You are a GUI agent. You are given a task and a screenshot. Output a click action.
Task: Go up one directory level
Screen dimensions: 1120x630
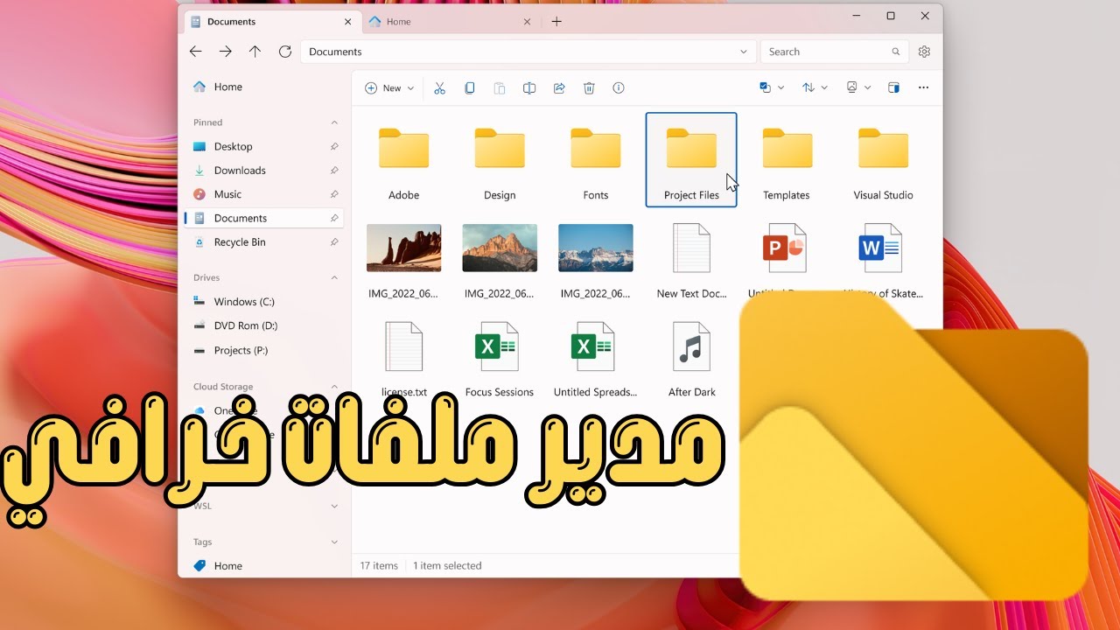pos(255,52)
